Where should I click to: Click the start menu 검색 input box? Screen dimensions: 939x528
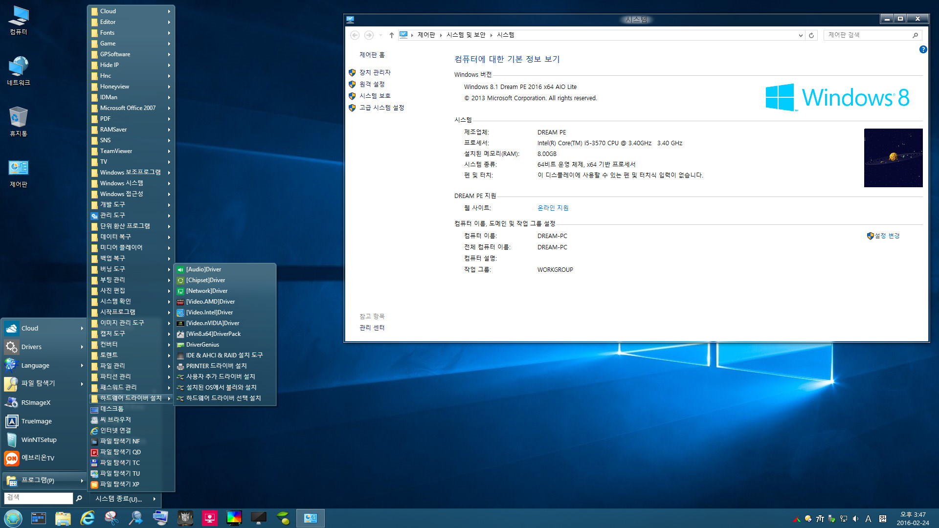coord(39,498)
